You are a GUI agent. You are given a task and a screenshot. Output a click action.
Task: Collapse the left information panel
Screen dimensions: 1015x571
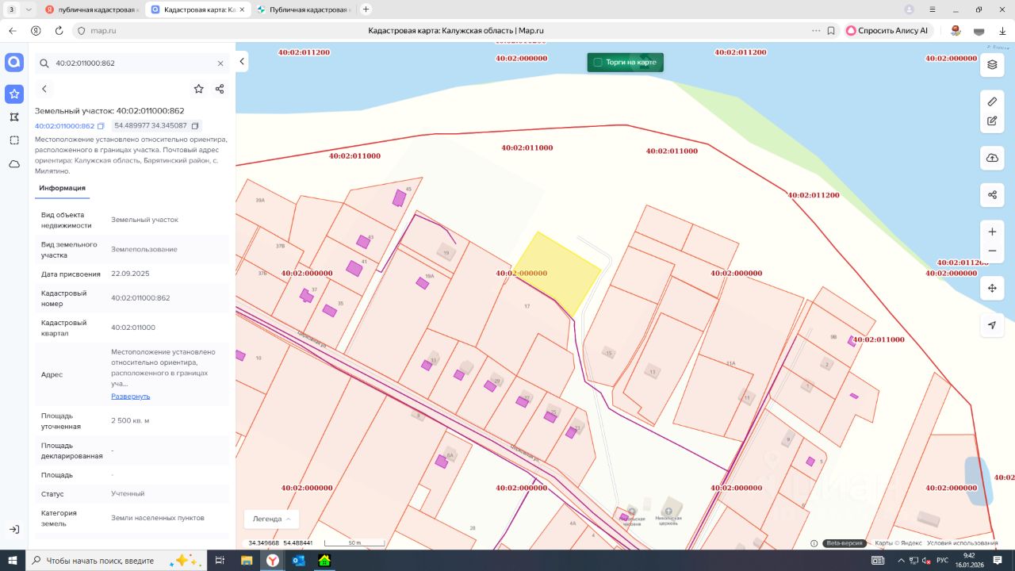(242, 62)
